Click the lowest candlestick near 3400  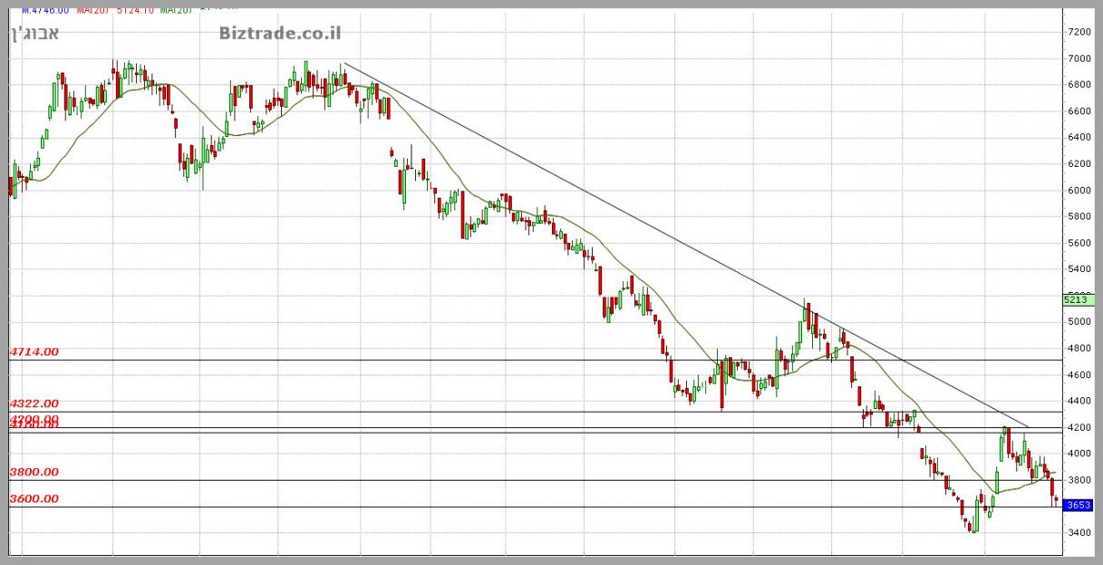click(x=972, y=527)
